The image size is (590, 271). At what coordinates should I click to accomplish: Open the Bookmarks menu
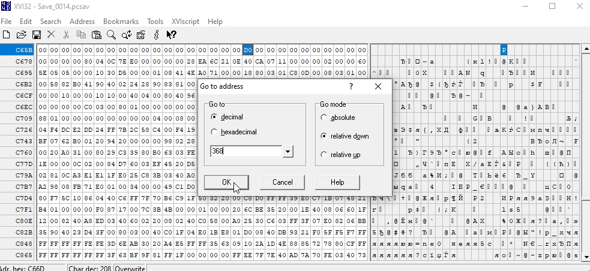121,22
